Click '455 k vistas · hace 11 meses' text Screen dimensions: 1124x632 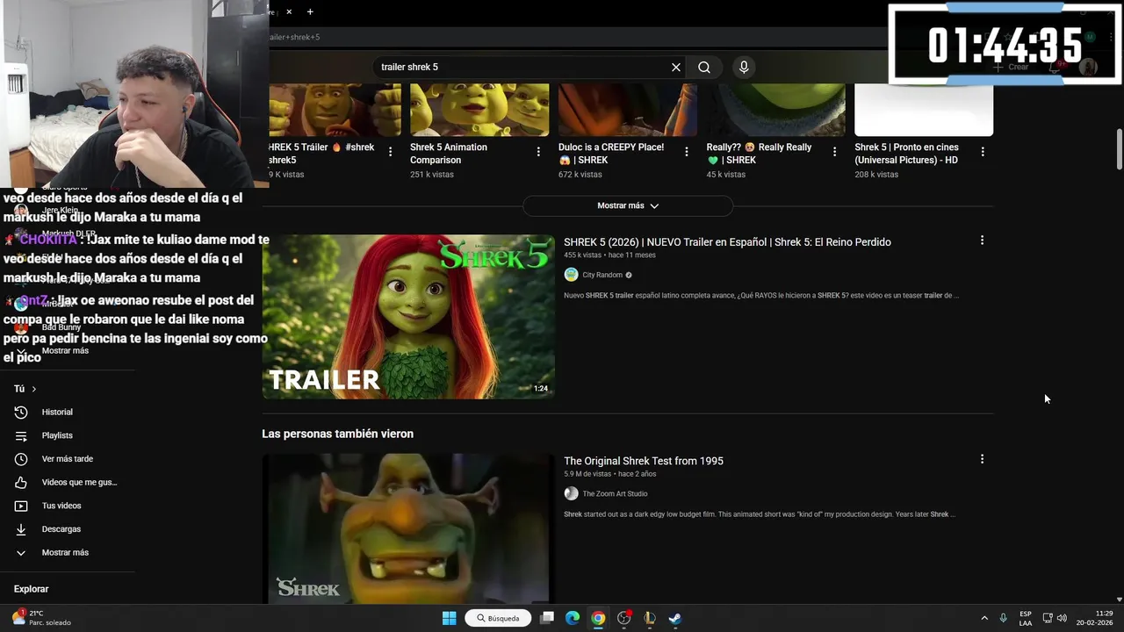click(609, 255)
